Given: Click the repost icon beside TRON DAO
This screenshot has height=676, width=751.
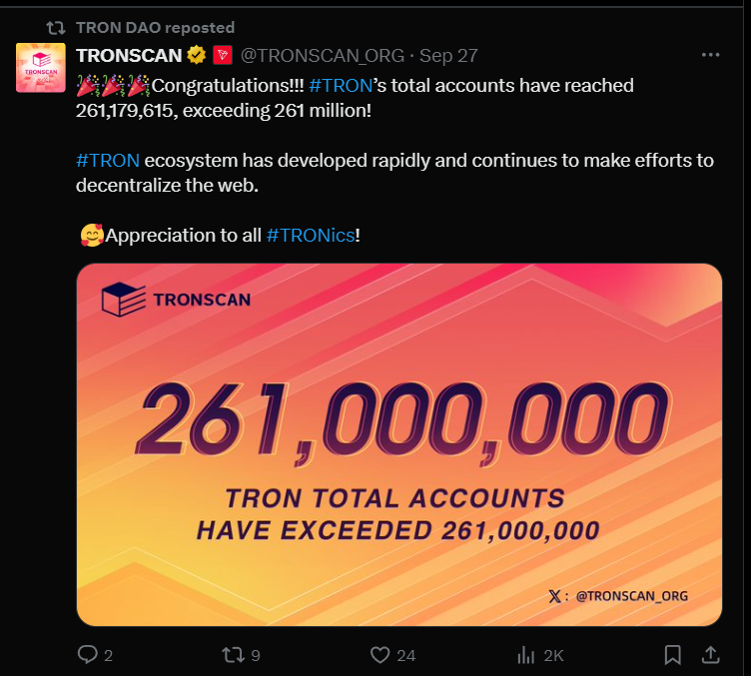Looking at the screenshot, I should coord(56,28).
